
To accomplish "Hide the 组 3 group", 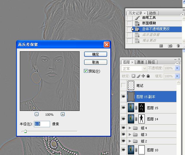I will point(124,134).
